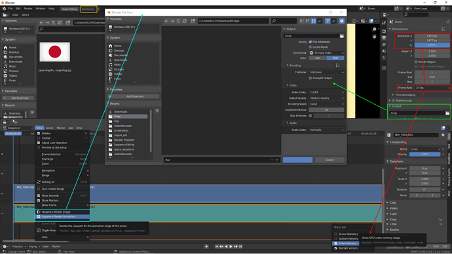Click the filter icon in the file view
452x254 pixels.
pyautogui.click(x=328, y=21)
